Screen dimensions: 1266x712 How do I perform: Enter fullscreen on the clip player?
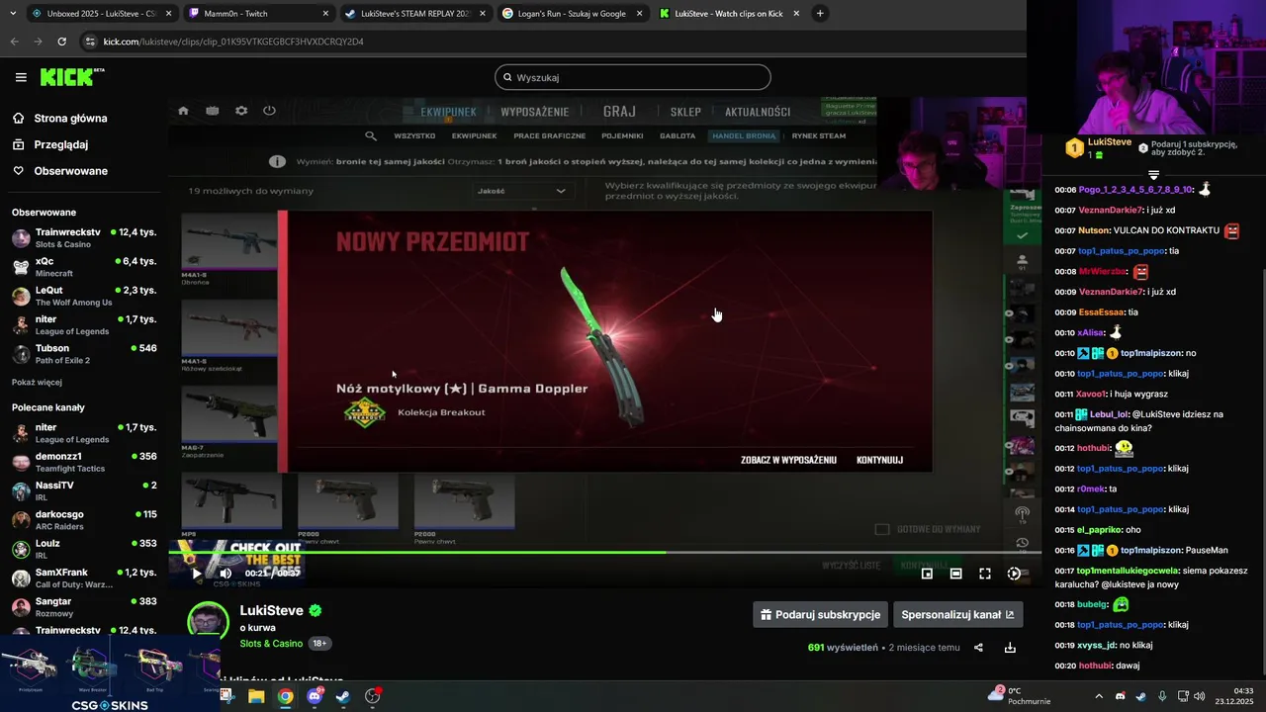(985, 574)
